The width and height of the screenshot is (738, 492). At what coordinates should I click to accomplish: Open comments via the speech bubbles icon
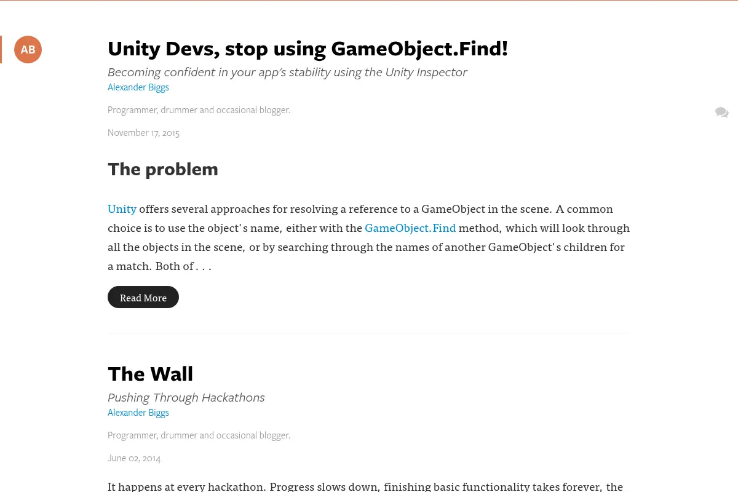[722, 112]
